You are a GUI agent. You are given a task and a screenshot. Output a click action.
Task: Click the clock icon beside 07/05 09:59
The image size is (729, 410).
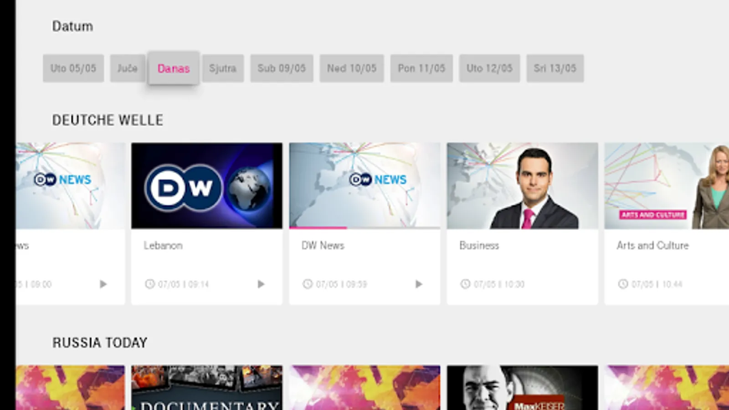click(308, 284)
